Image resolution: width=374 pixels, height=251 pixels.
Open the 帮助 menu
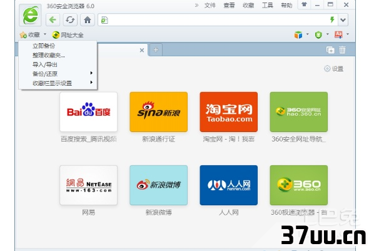coord(286,5)
